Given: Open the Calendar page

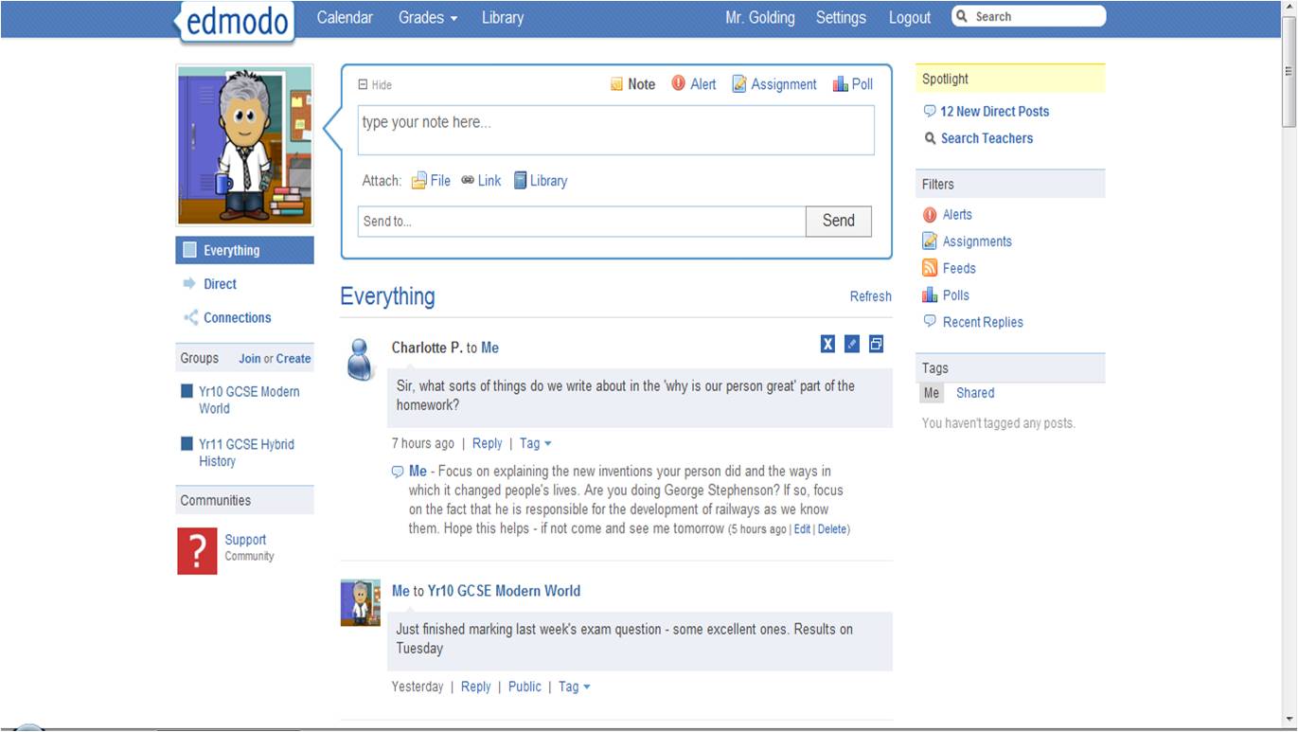Looking at the screenshot, I should (x=345, y=17).
